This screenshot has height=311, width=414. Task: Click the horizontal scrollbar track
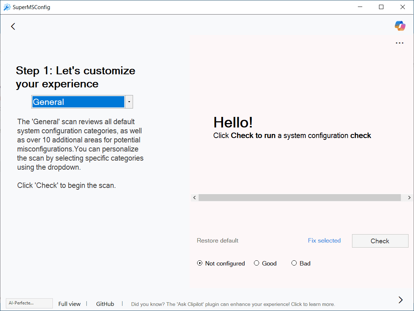click(300, 197)
